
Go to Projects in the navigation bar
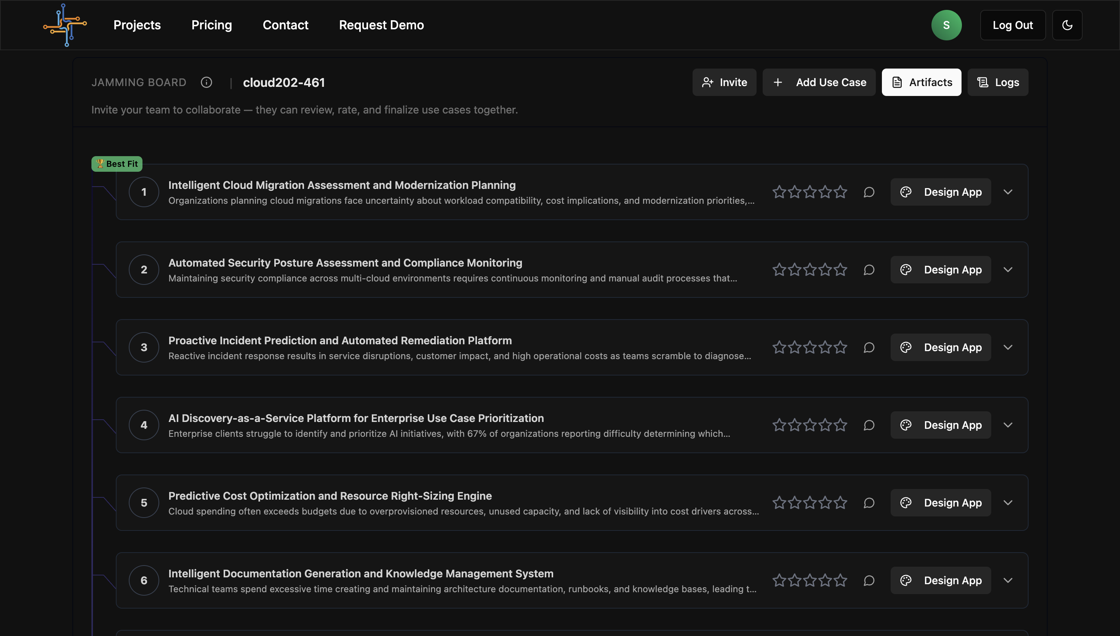click(137, 25)
